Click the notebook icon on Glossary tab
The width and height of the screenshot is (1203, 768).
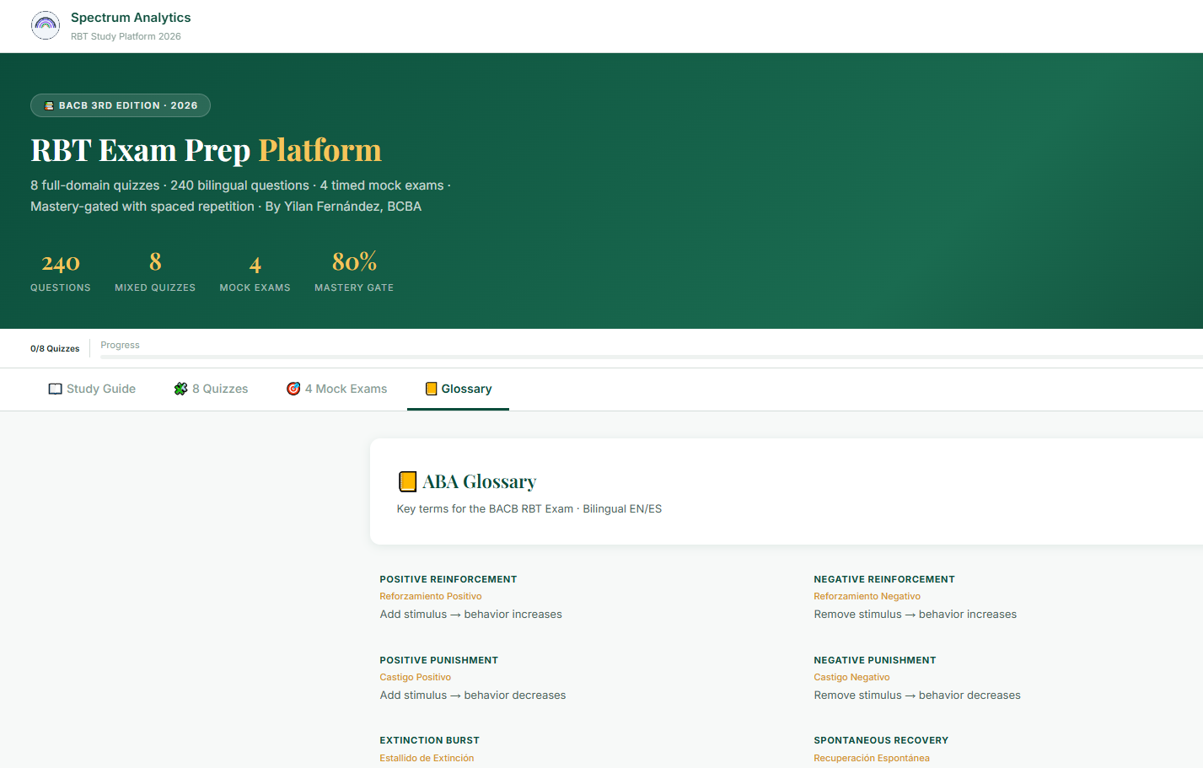coord(431,389)
